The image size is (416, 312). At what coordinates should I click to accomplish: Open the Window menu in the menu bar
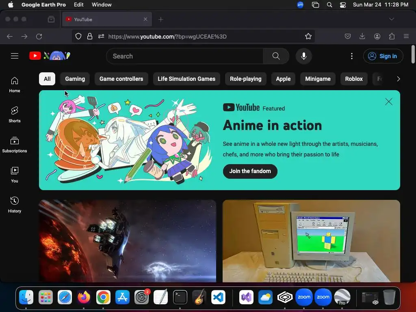102,5
